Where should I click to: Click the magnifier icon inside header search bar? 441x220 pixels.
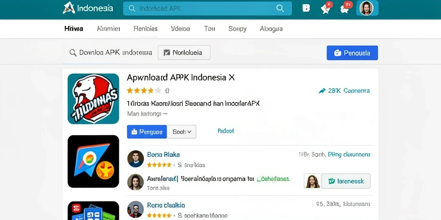(x=280, y=8)
